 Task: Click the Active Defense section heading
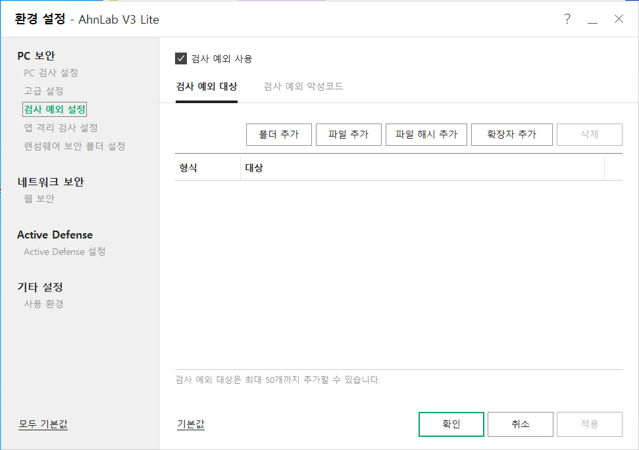[55, 235]
